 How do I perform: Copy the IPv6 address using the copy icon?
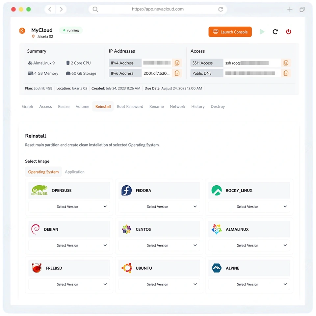pos(177,73)
